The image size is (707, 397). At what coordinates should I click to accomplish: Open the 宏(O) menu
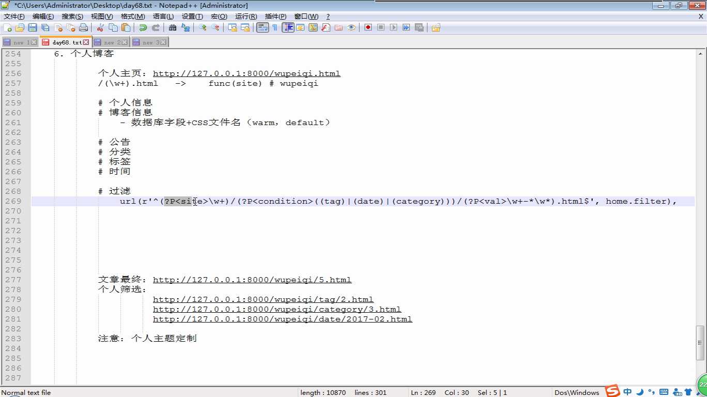coord(219,17)
